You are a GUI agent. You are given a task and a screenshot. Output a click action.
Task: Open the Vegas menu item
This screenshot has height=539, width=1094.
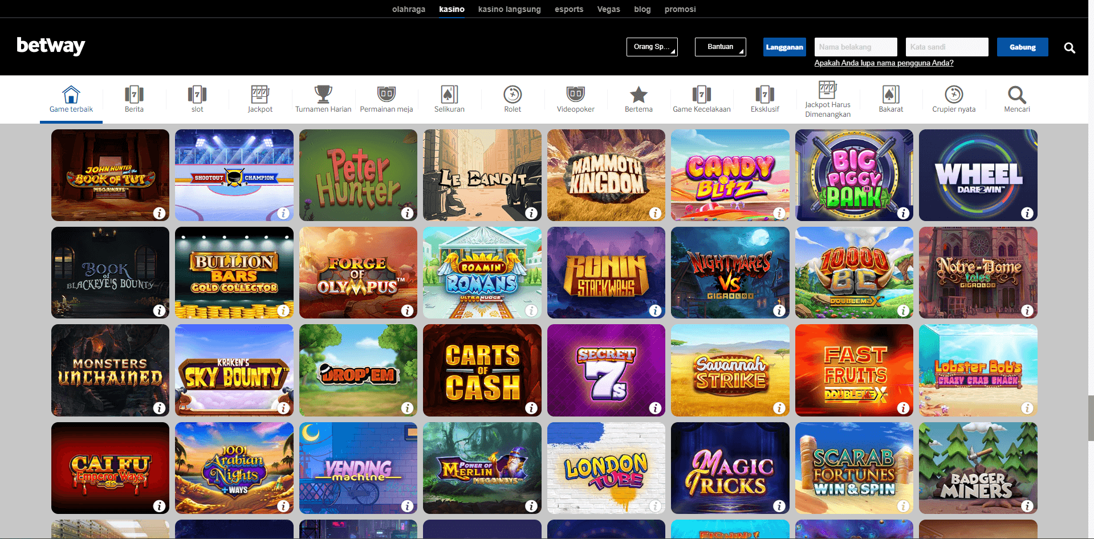(x=609, y=9)
